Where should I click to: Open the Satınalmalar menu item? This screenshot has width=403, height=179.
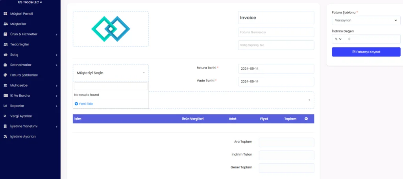[20, 65]
